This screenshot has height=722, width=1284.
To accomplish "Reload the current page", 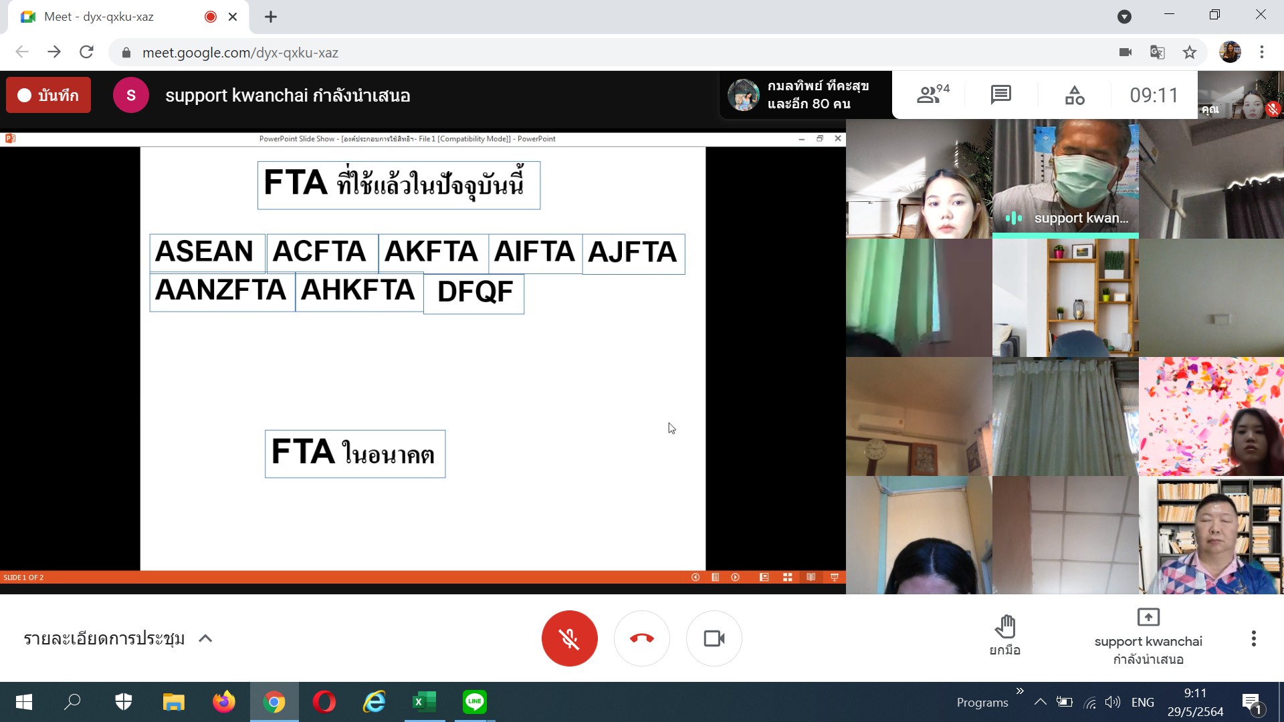I will [x=86, y=52].
